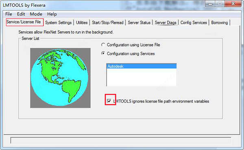Viewport: 244px width, 150px height.
Task: Open the Server Diags tab
Action: click(x=166, y=23)
